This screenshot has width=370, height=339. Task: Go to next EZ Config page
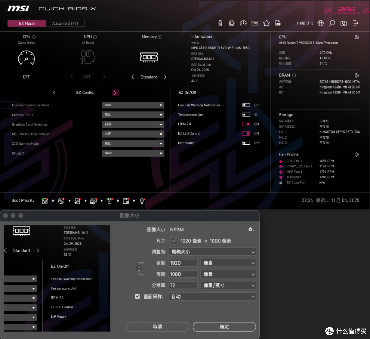point(115,93)
